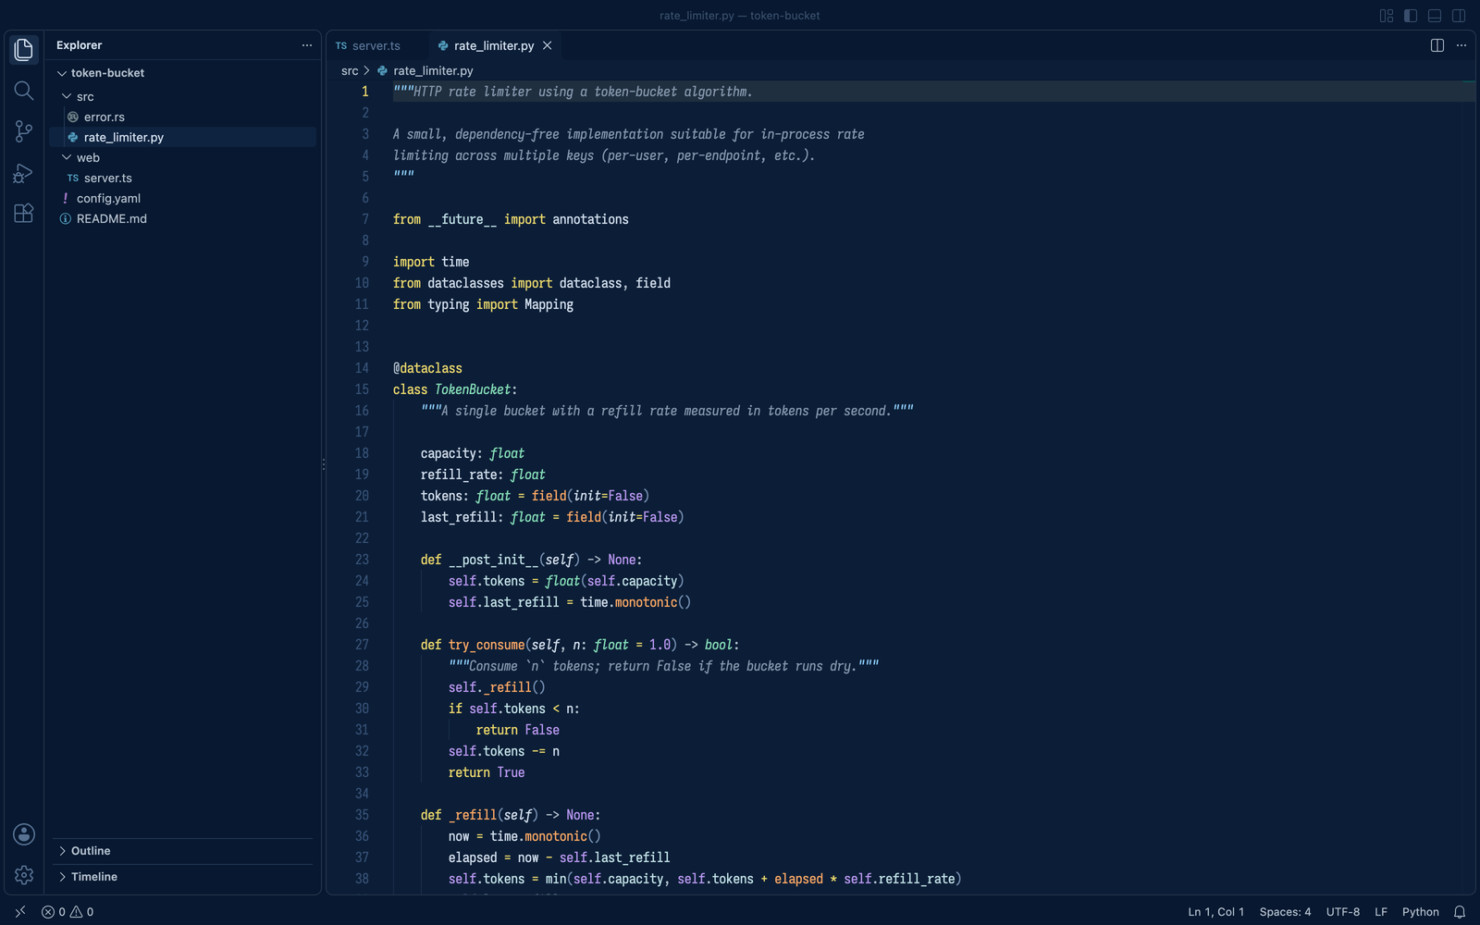This screenshot has height=925, width=1480.
Task: Toggle the bottom panel
Action: (x=1435, y=16)
